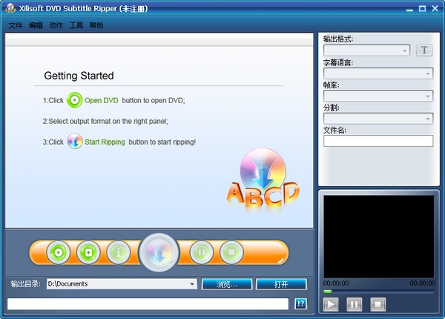This screenshot has width=445, height=319.
Task: Start ripping with the large center disc button
Action: [x=159, y=252]
